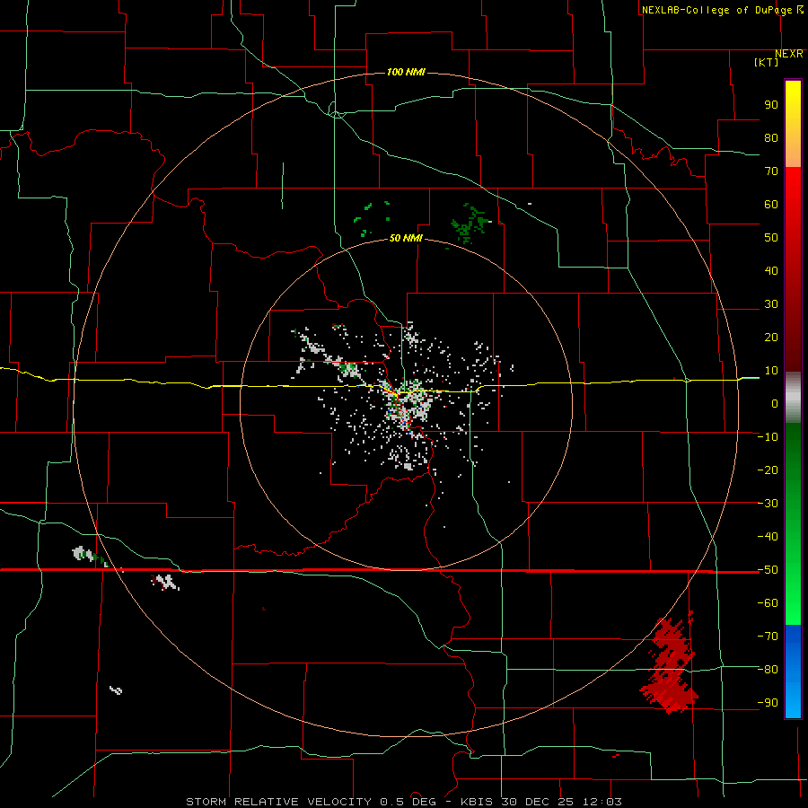Click the -70 scale value
The image size is (808, 808).
pos(768,637)
